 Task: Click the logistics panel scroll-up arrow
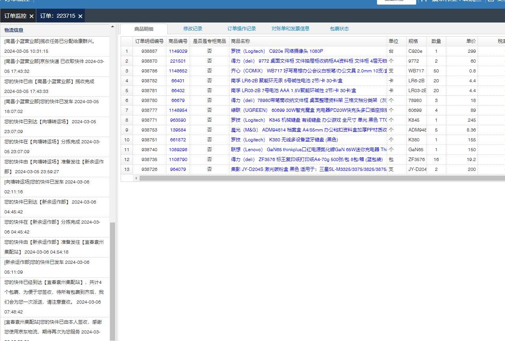[112, 27]
